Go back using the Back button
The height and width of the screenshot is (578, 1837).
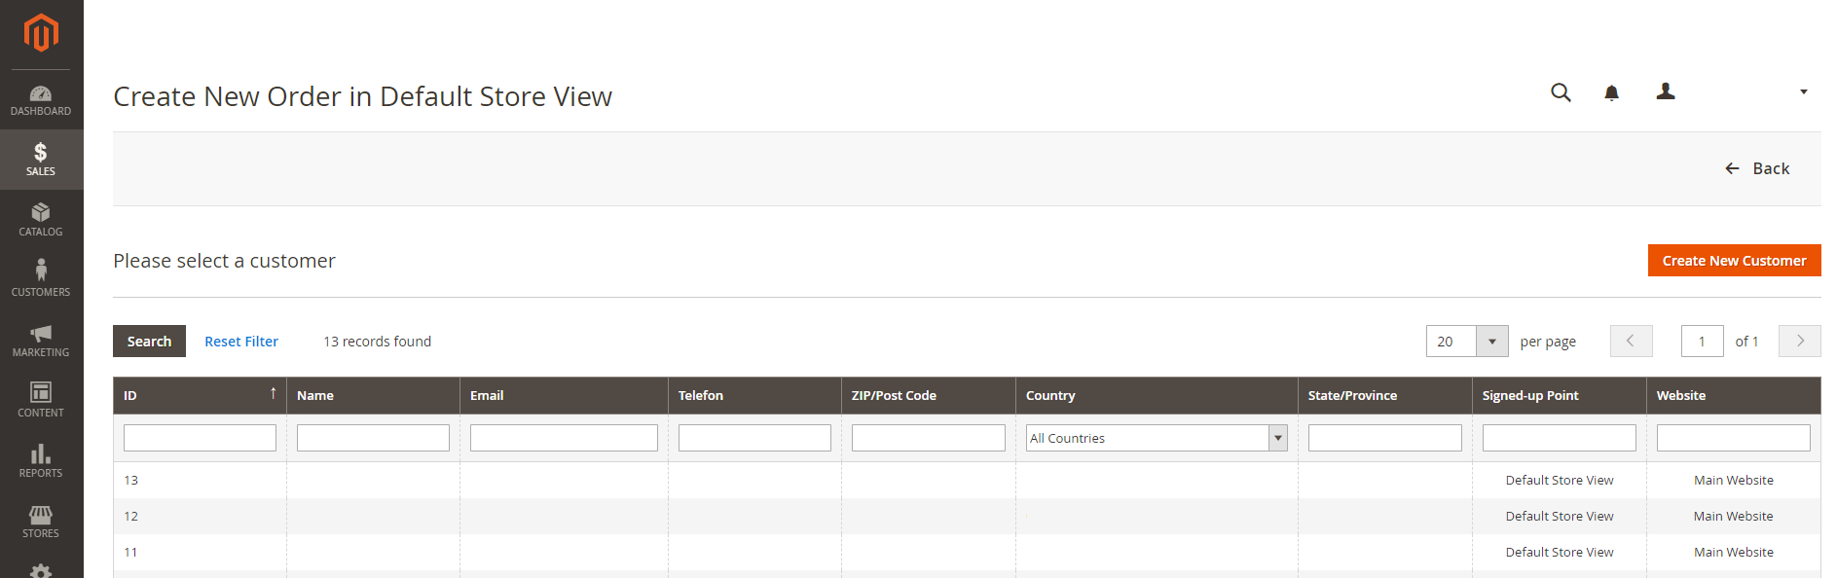click(1757, 168)
